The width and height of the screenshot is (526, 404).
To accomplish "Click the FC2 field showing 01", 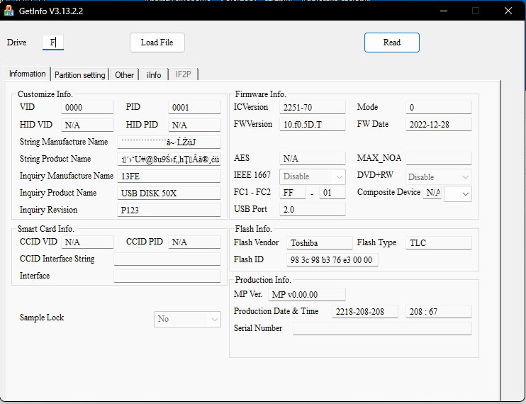I will (332, 193).
